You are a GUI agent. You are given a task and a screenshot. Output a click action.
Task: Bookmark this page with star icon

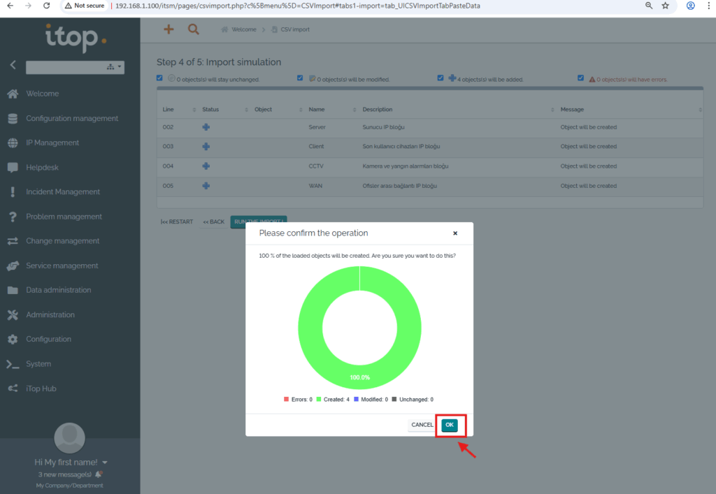666,6
